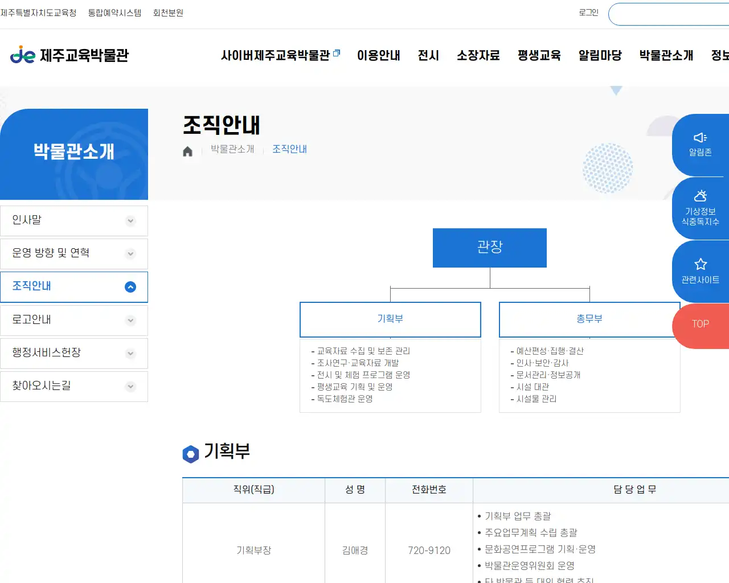Click the 전화번호 column header
The height and width of the screenshot is (583, 729).
(429, 490)
